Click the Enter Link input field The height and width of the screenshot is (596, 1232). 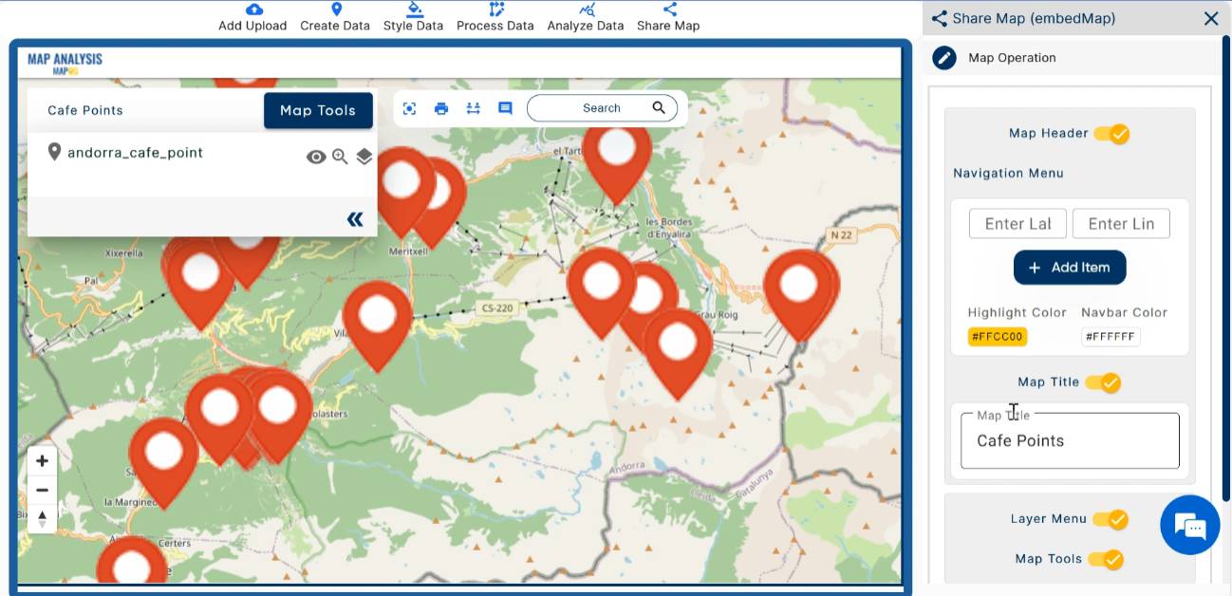click(1121, 224)
